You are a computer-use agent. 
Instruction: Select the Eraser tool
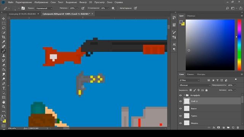coord(3,65)
